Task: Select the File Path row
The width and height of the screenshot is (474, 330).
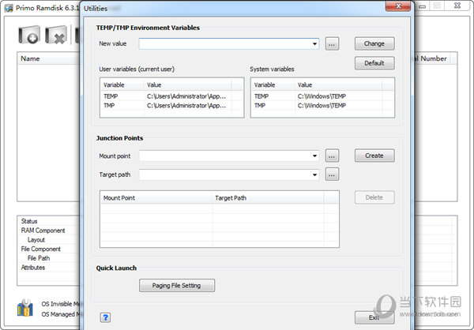Action: [50, 258]
